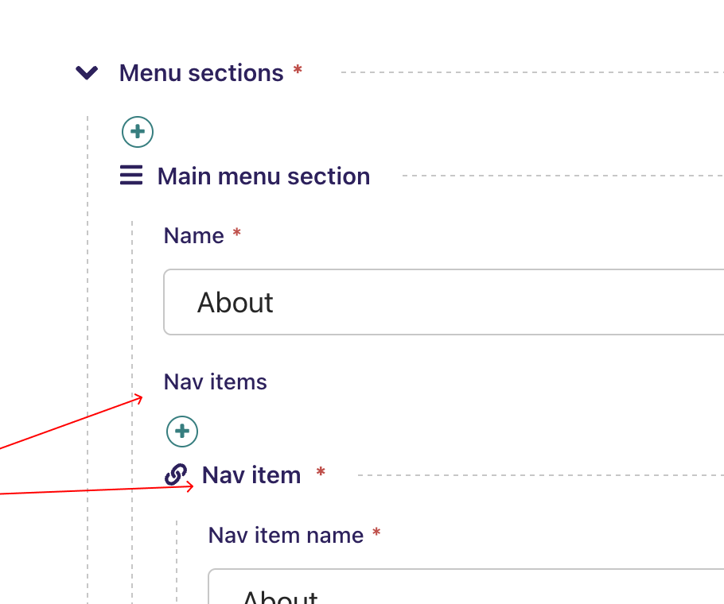Click the required asterisk beside Name
This screenshot has height=604, width=724.
pos(235,234)
